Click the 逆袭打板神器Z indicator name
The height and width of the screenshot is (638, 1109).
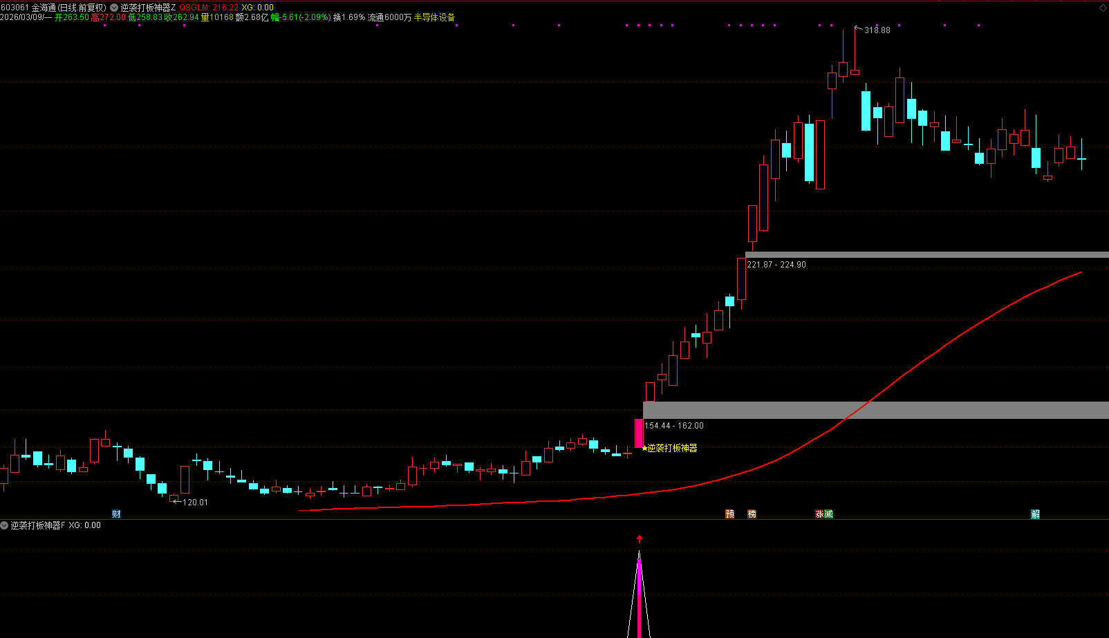coord(148,8)
